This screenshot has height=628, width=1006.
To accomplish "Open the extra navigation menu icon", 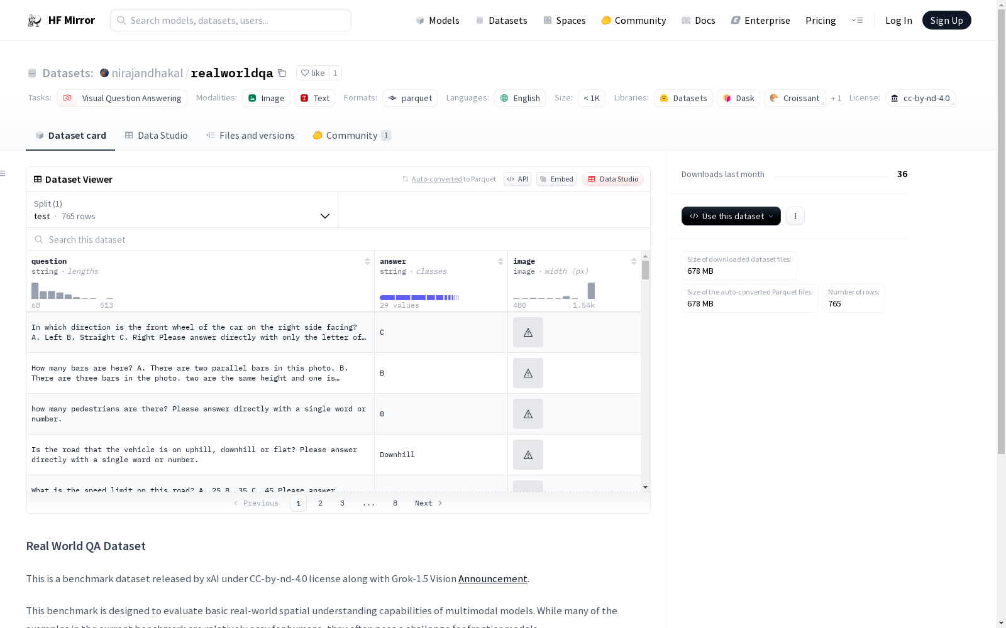I will [x=857, y=20].
